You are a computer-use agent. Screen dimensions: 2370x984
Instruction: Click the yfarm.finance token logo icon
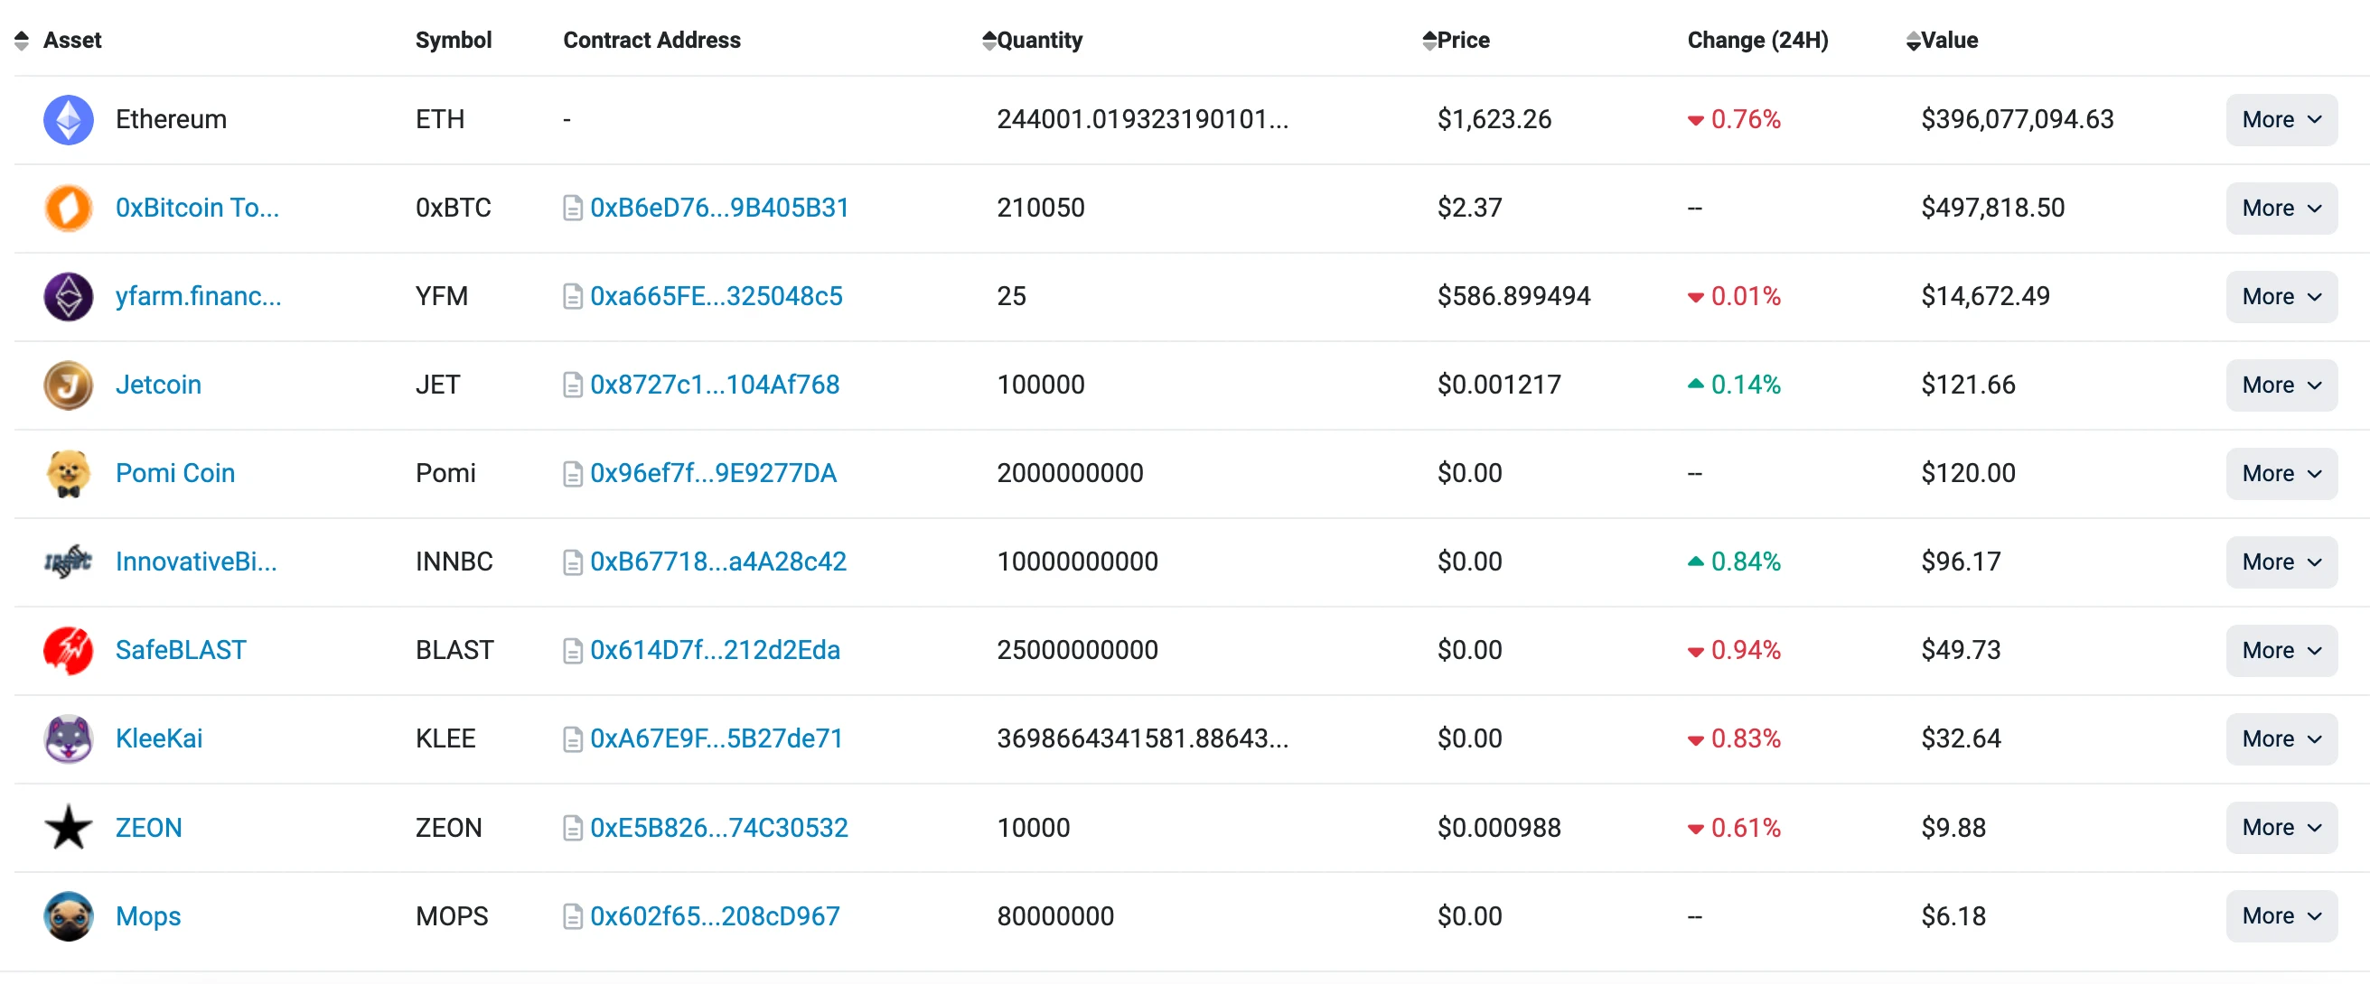[68, 296]
